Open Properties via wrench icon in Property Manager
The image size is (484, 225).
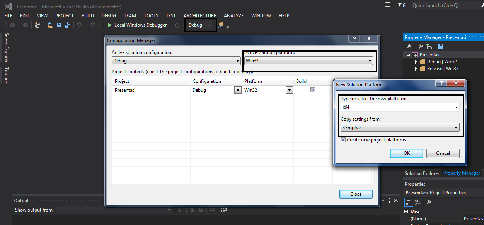coord(409,46)
